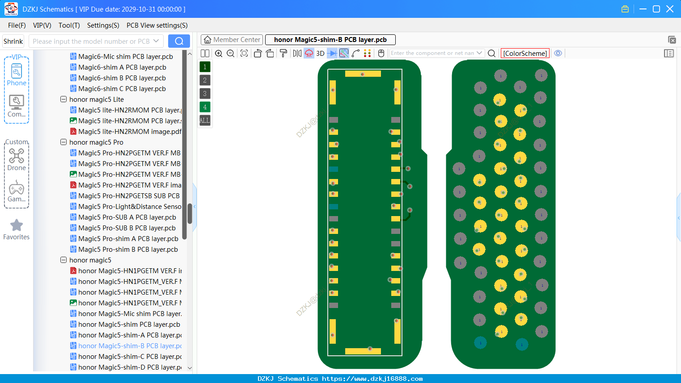
Task: Open Magic5 Pro-Light&Distance Sensor file
Action: pyautogui.click(x=126, y=206)
